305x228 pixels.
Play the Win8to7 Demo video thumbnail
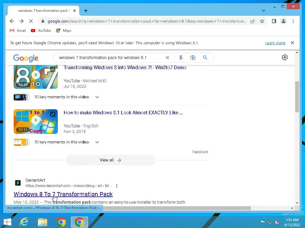(x=36, y=77)
